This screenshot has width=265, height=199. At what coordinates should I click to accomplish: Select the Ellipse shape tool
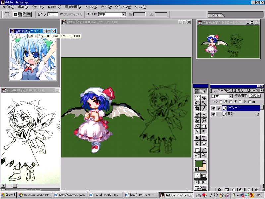pos(204,143)
